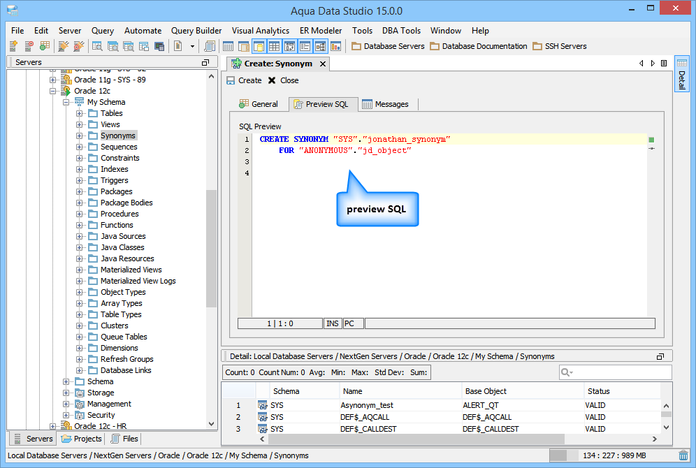Screen dimensions: 696x468
Task: Click the connect plug toolbar icon
Action: click(x=64, y=45)
